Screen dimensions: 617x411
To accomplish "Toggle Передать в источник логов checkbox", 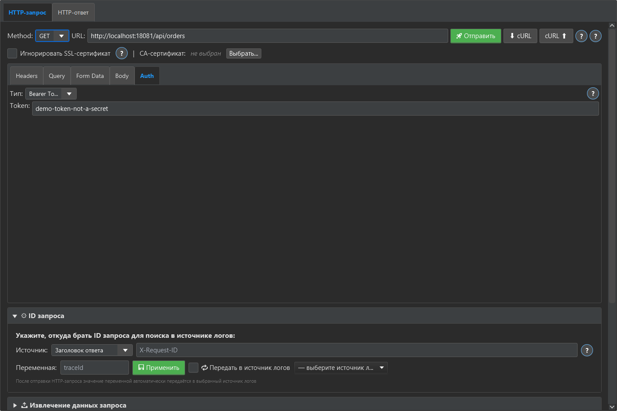I will tap(194, 368).
